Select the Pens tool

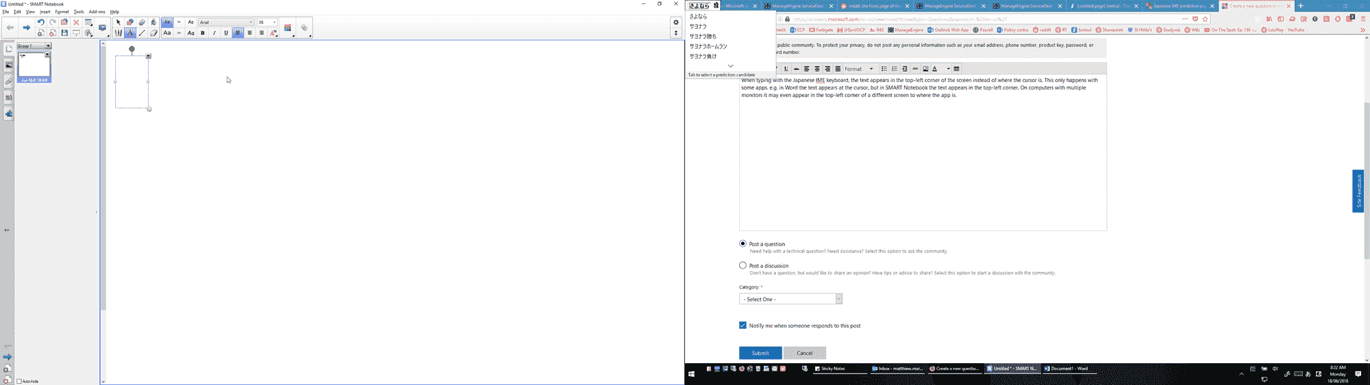point(119,33)
